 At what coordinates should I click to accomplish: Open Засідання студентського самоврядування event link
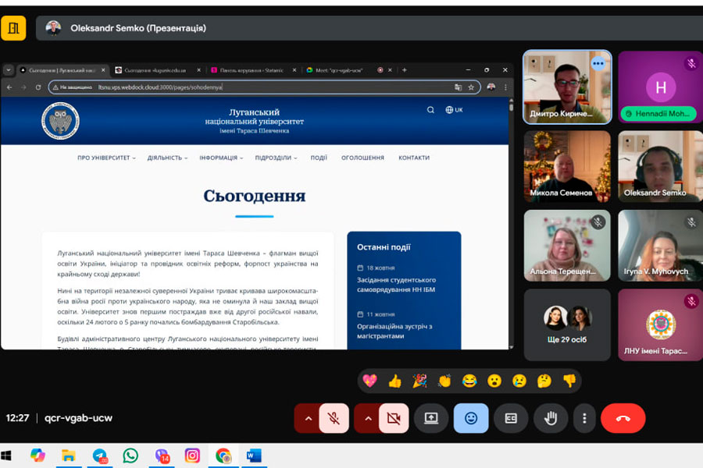click(x=396, y=285)
